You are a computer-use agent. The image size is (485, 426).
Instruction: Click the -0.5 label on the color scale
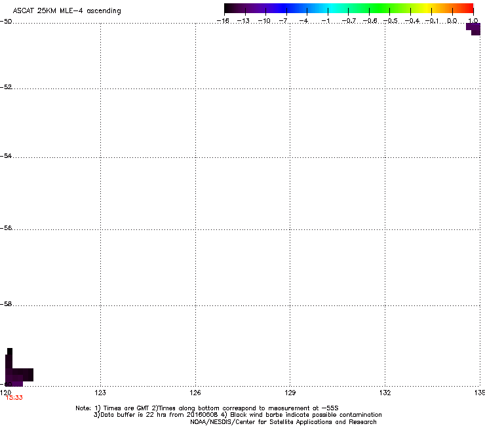pos(390,21)
